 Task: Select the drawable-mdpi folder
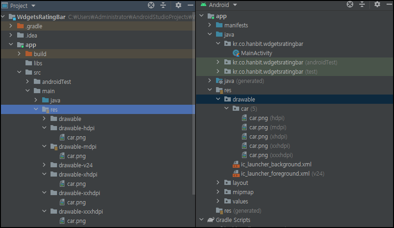click(77, 146)
